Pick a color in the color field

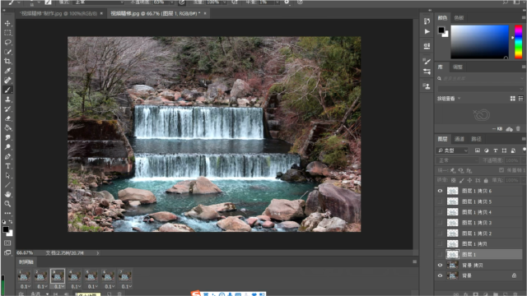click(x=479, y=42)
